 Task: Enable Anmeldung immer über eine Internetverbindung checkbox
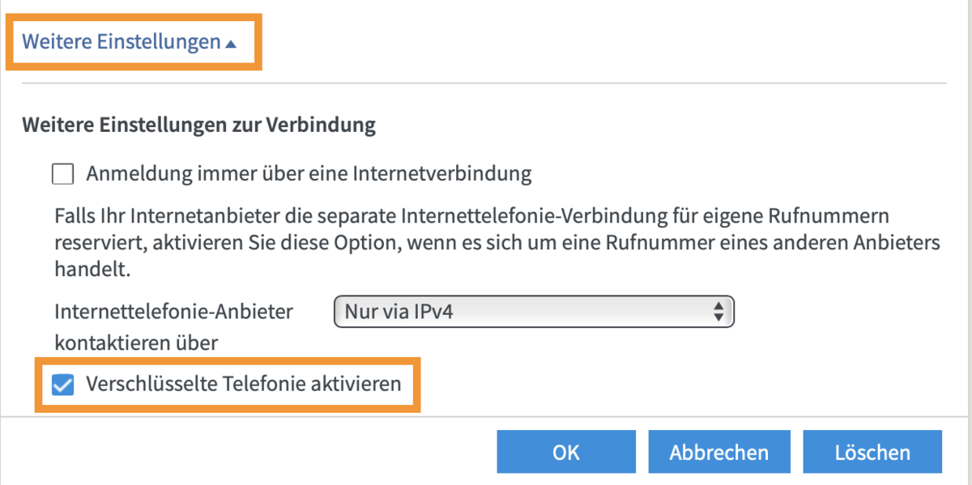(62, 173)
